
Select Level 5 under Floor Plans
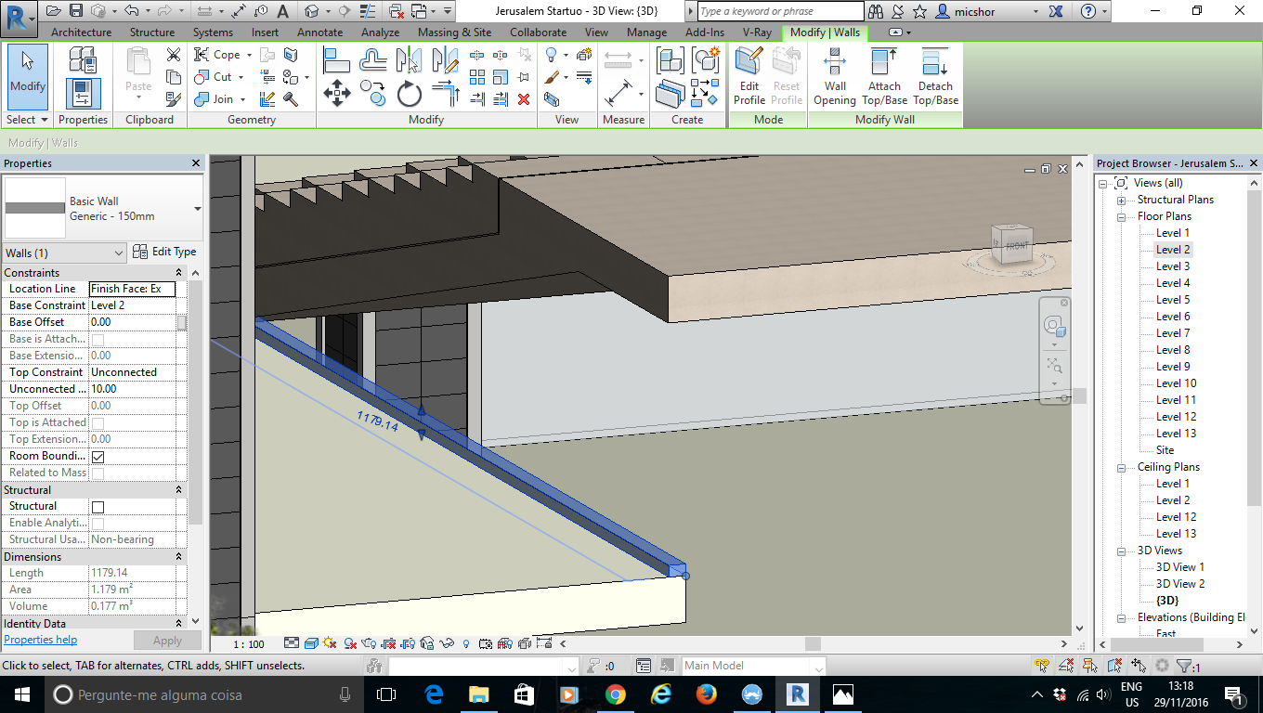(x=1172, y=300)
